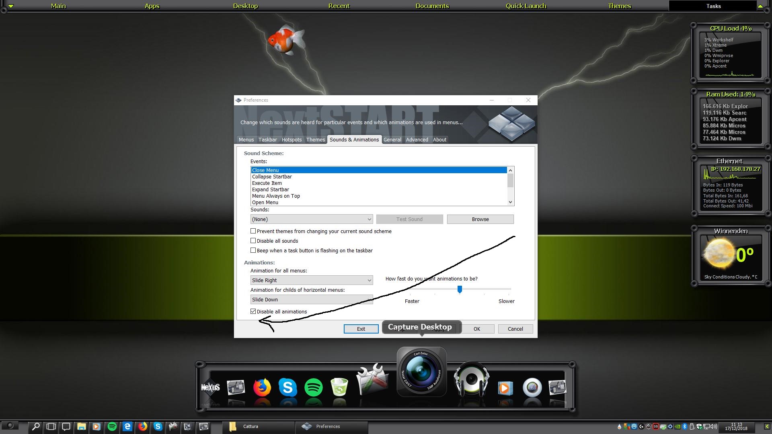Open Skype from the dock
The image size is (772, 434).
[287, 387]
